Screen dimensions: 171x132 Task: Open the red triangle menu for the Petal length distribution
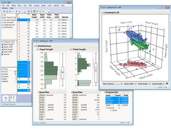point(72,49)
